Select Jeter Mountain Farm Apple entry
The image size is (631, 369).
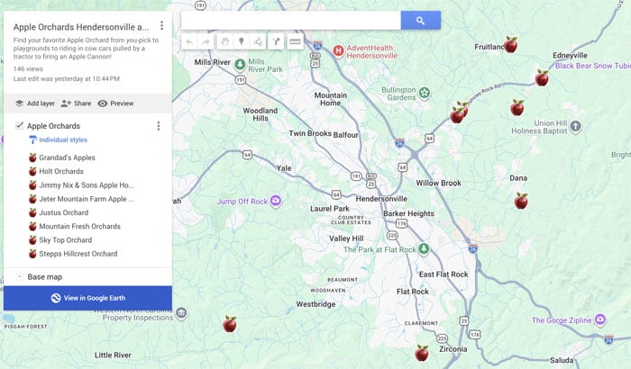click(x=87, y=199)
